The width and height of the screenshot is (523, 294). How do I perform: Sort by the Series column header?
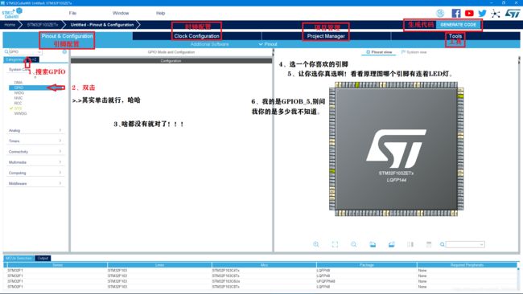pos(57,265)
